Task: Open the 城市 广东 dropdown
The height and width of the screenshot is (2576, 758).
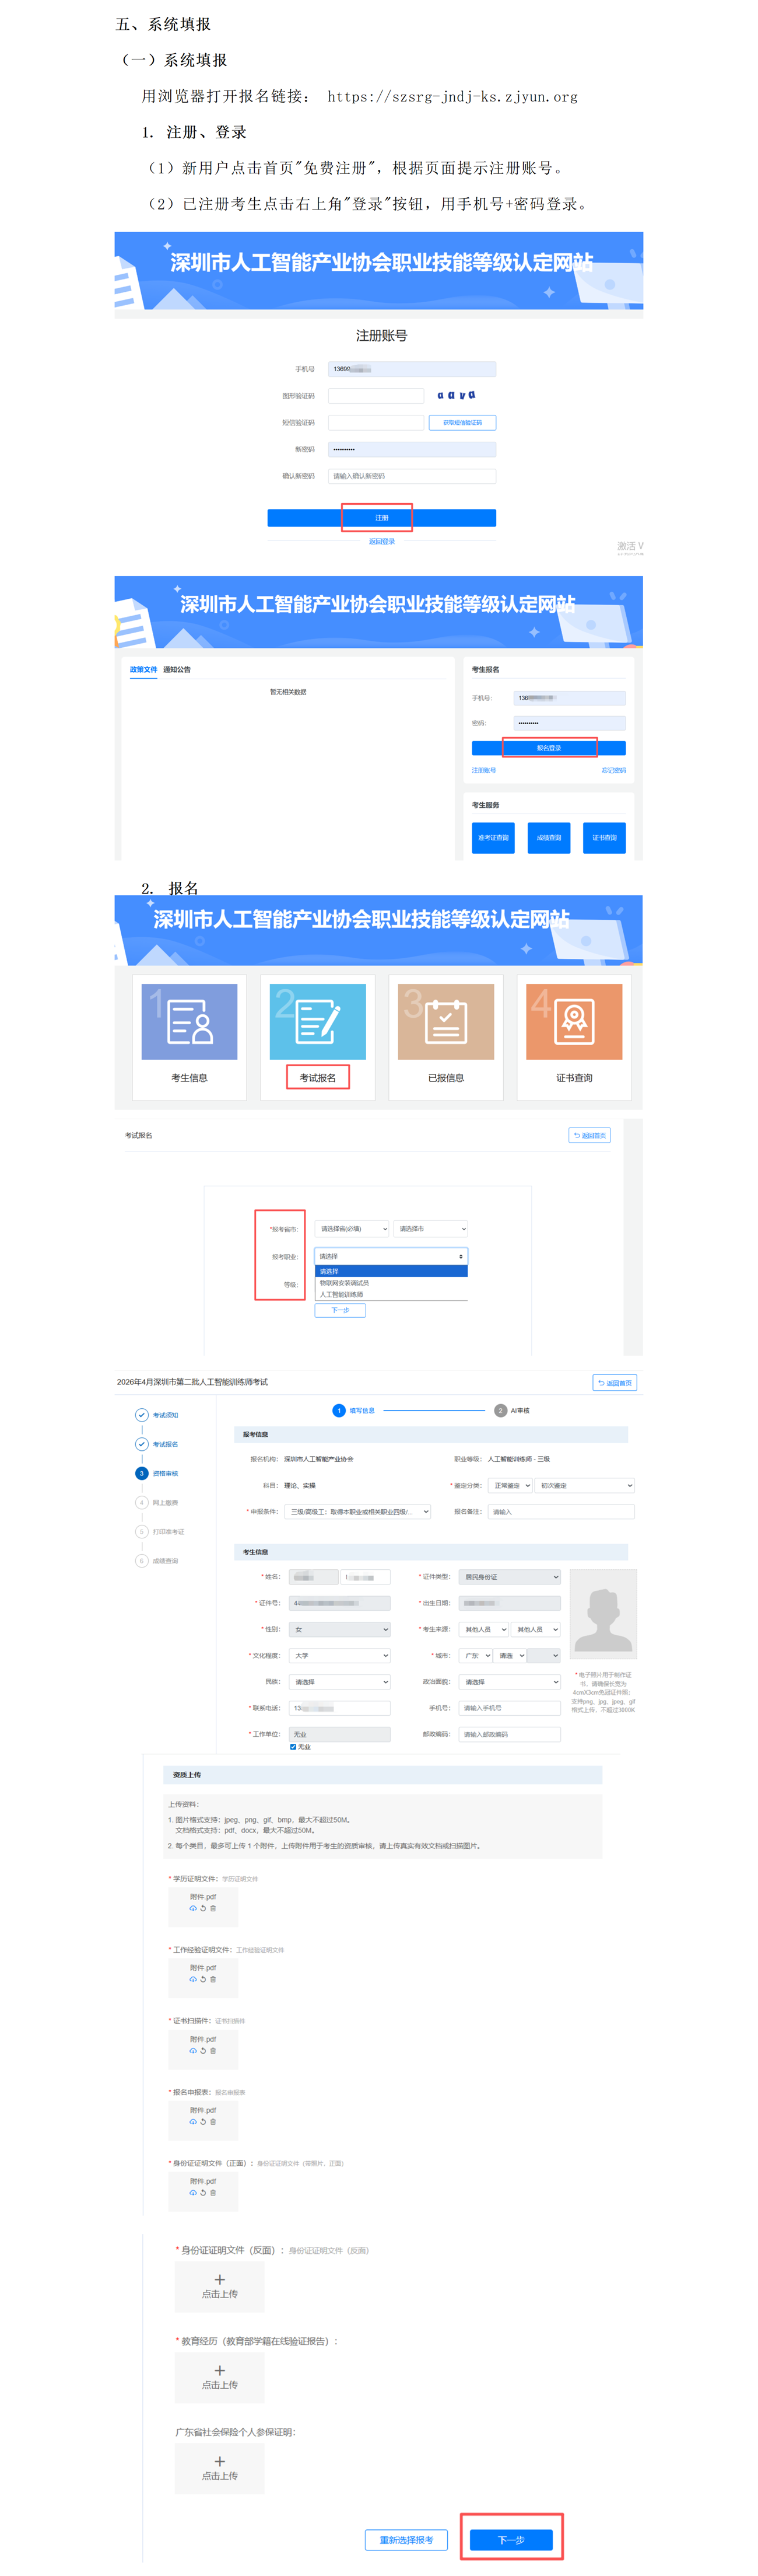Action: [x=475, y=1655]
